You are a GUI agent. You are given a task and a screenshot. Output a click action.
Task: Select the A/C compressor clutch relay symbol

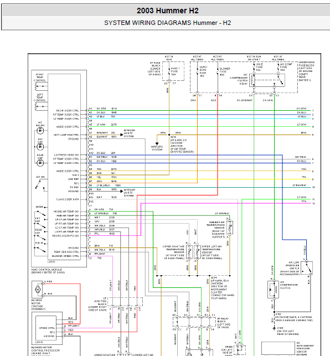267,80
